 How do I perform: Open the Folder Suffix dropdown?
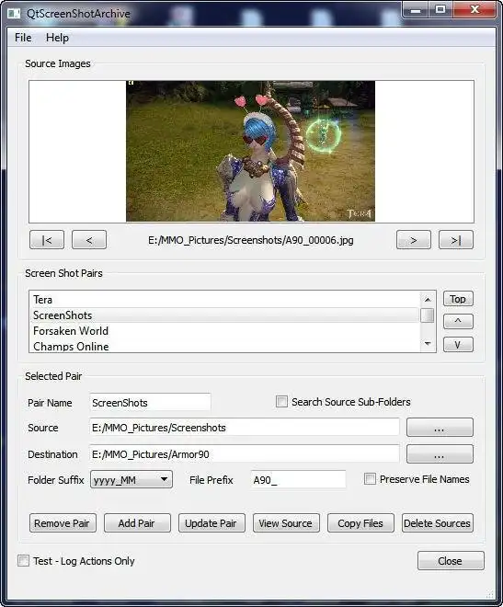click(131, 480)
